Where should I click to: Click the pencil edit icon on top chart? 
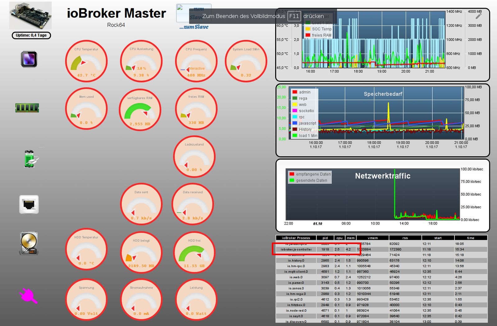(478, 16)
